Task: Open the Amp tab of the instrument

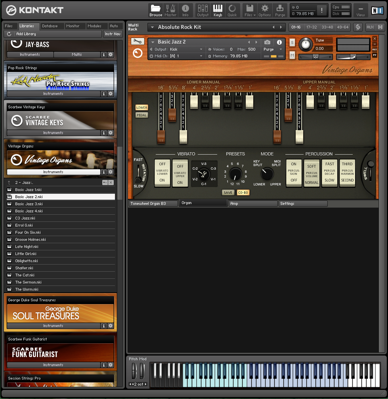Action: [x=253, y=204]
